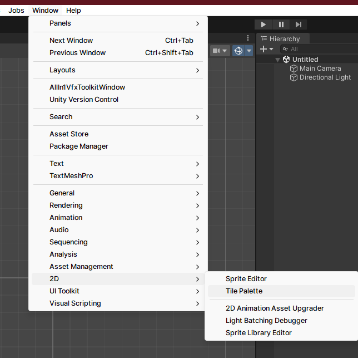Image resolution: width=358 pixels, height=358 pixels.
Task: Collapse the Untitled scene foldout arrow
Action: tap(277, 60)
